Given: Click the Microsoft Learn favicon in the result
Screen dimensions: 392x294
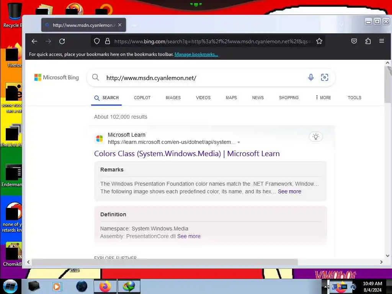Looking at the screenshot, I should click(x=100, y=139).
